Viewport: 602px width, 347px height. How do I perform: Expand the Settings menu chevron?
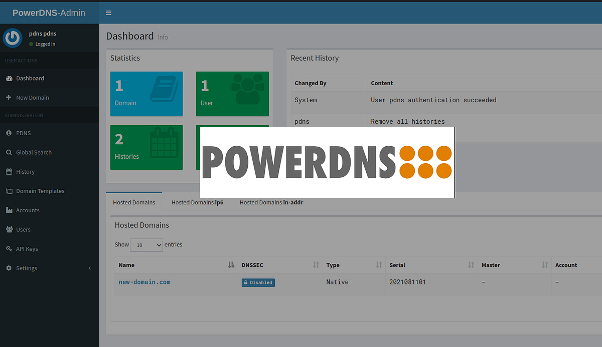tap(89, 268)
